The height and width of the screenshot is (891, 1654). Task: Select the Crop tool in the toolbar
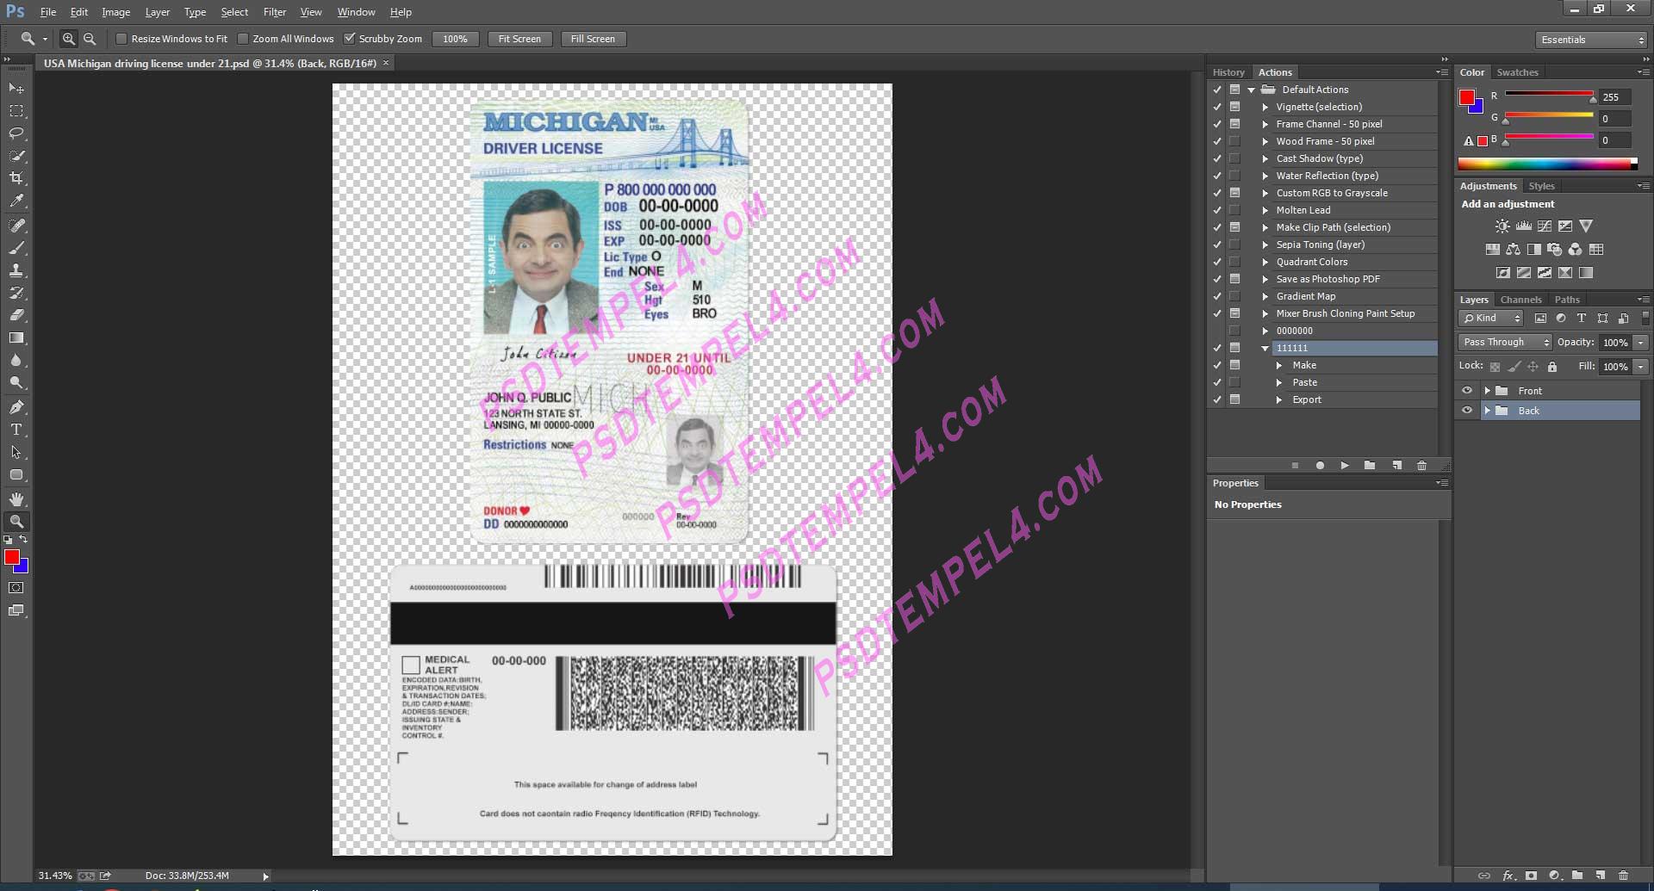pos(16,178)
